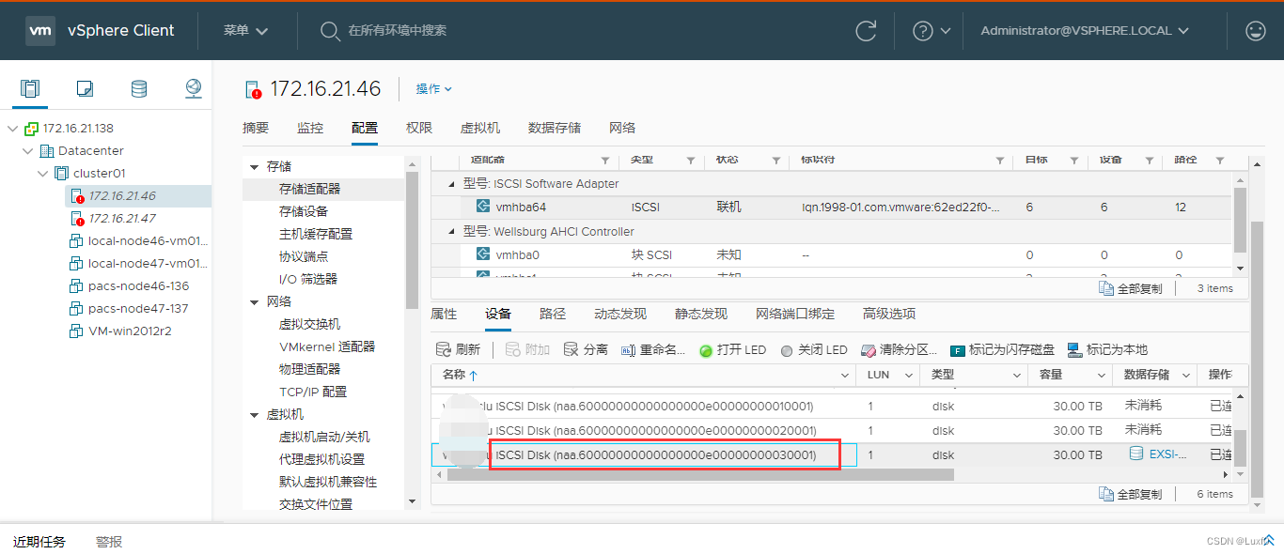Open the 操作 actions dropdown
Viewport: 1284px width, 554px height.
click(x=433, y=88)
